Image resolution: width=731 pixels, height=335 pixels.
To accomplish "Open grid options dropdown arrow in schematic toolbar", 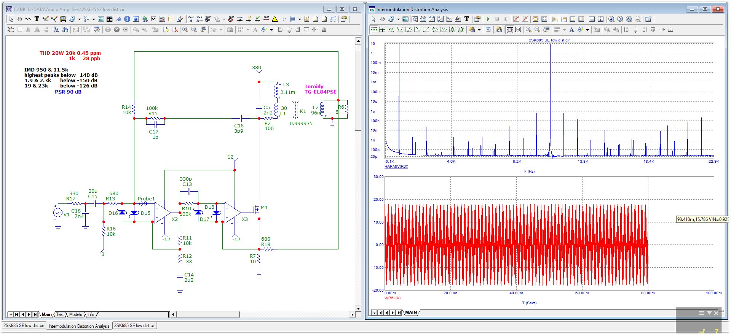I will (x=300, y=19).
